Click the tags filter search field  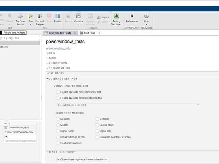point(20,38)
